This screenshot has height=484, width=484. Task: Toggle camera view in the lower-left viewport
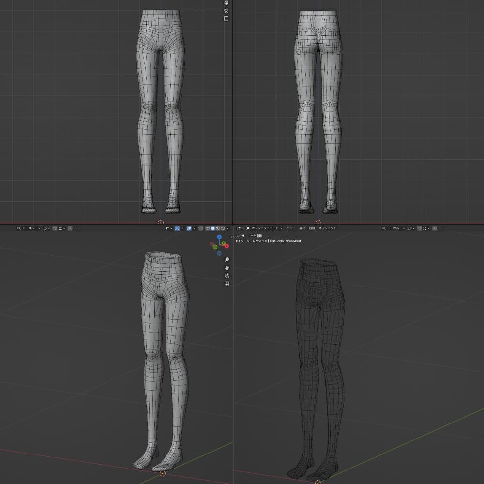[x=227, y=276]
